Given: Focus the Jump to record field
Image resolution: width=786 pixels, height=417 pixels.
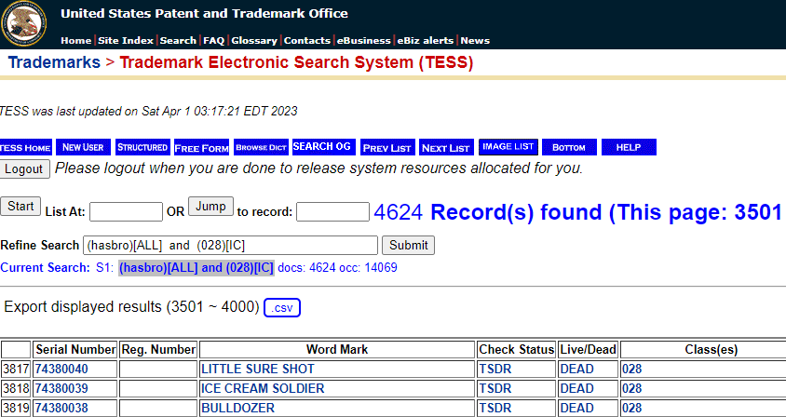Looking at the screenshot, I should tap(332, 212).
